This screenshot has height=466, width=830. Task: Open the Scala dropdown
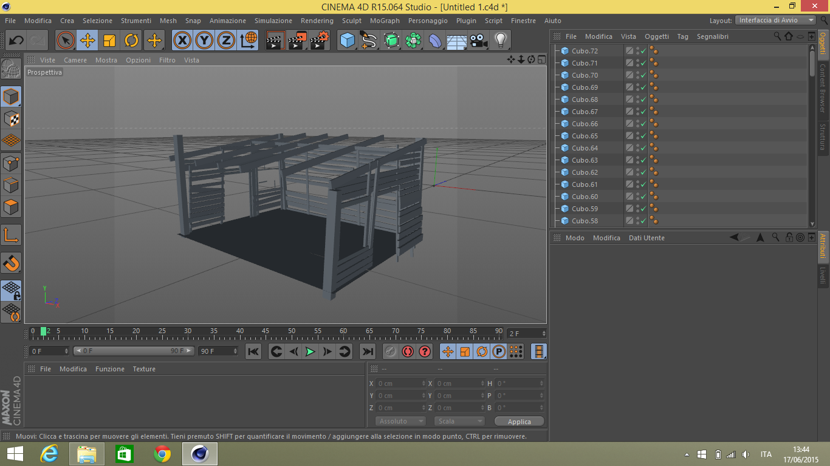459,421
